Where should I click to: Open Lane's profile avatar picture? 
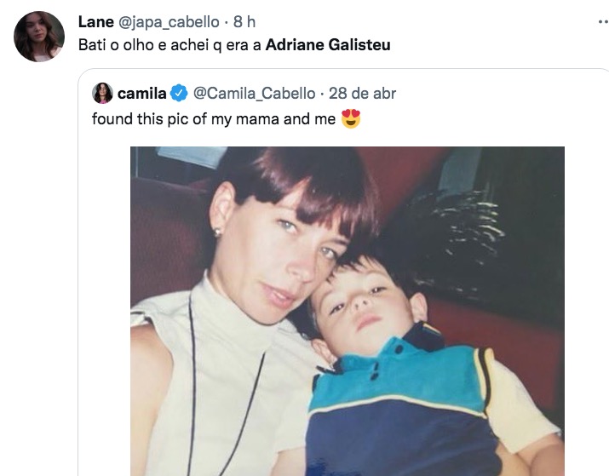39,37
